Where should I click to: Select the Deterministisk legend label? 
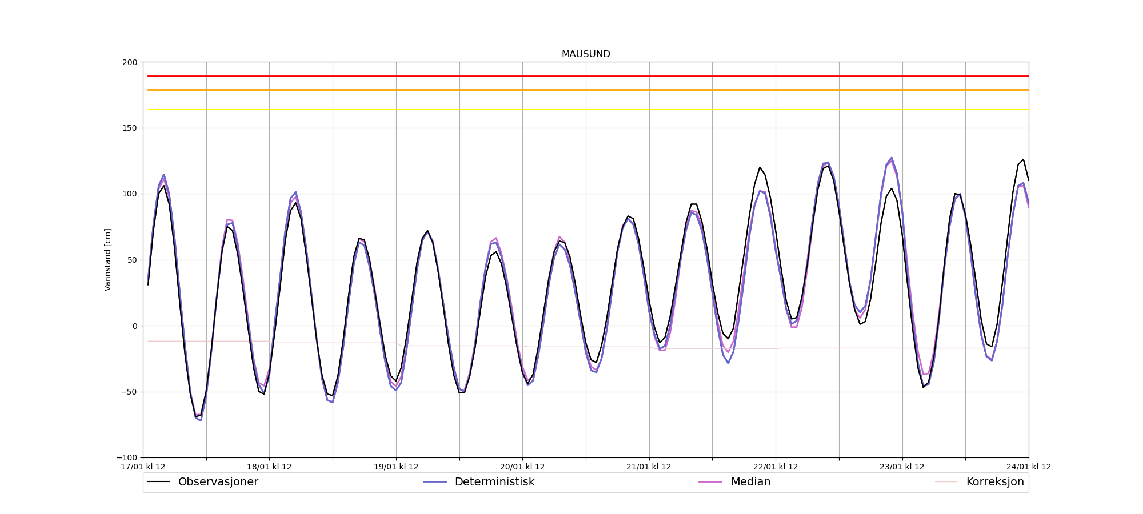(494, 482)
